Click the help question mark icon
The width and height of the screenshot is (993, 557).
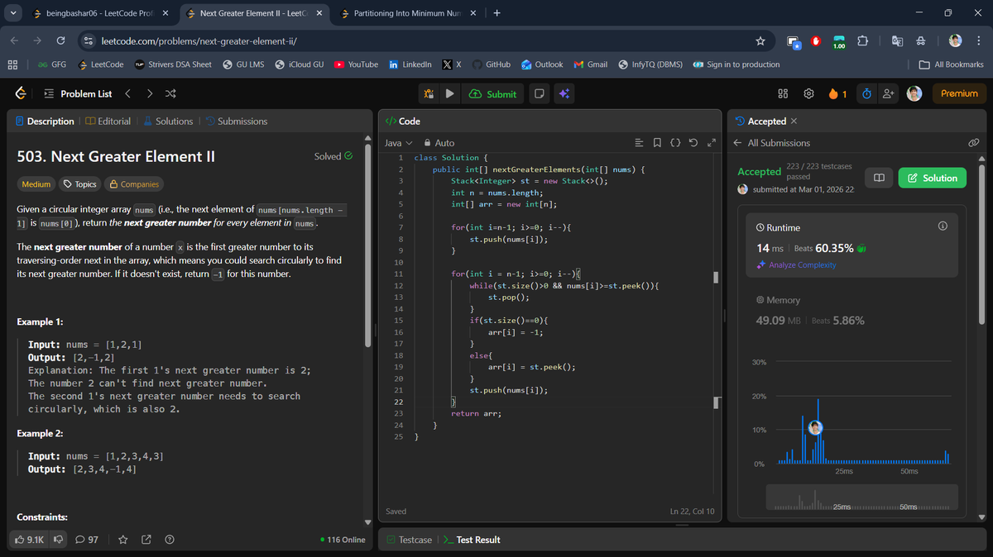pos(170,540)
